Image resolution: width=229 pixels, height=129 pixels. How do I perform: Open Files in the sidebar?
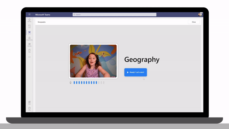[29, 51]
